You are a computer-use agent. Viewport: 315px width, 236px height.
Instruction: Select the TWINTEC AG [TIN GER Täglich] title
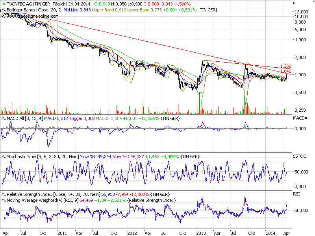(37, 4)
